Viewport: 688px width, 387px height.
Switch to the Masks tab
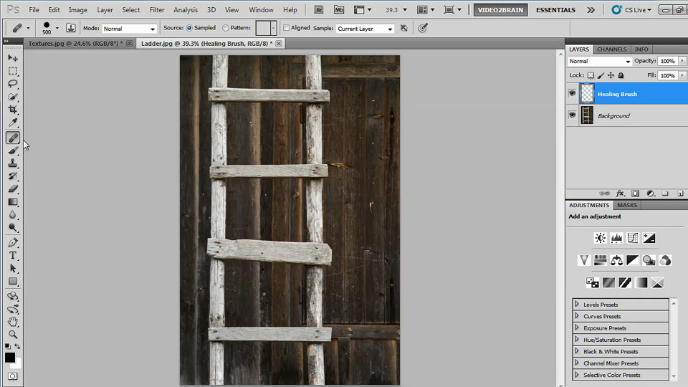626,205
